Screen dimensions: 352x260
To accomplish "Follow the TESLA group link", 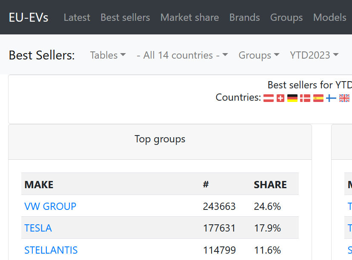I will tap(38, 228).
